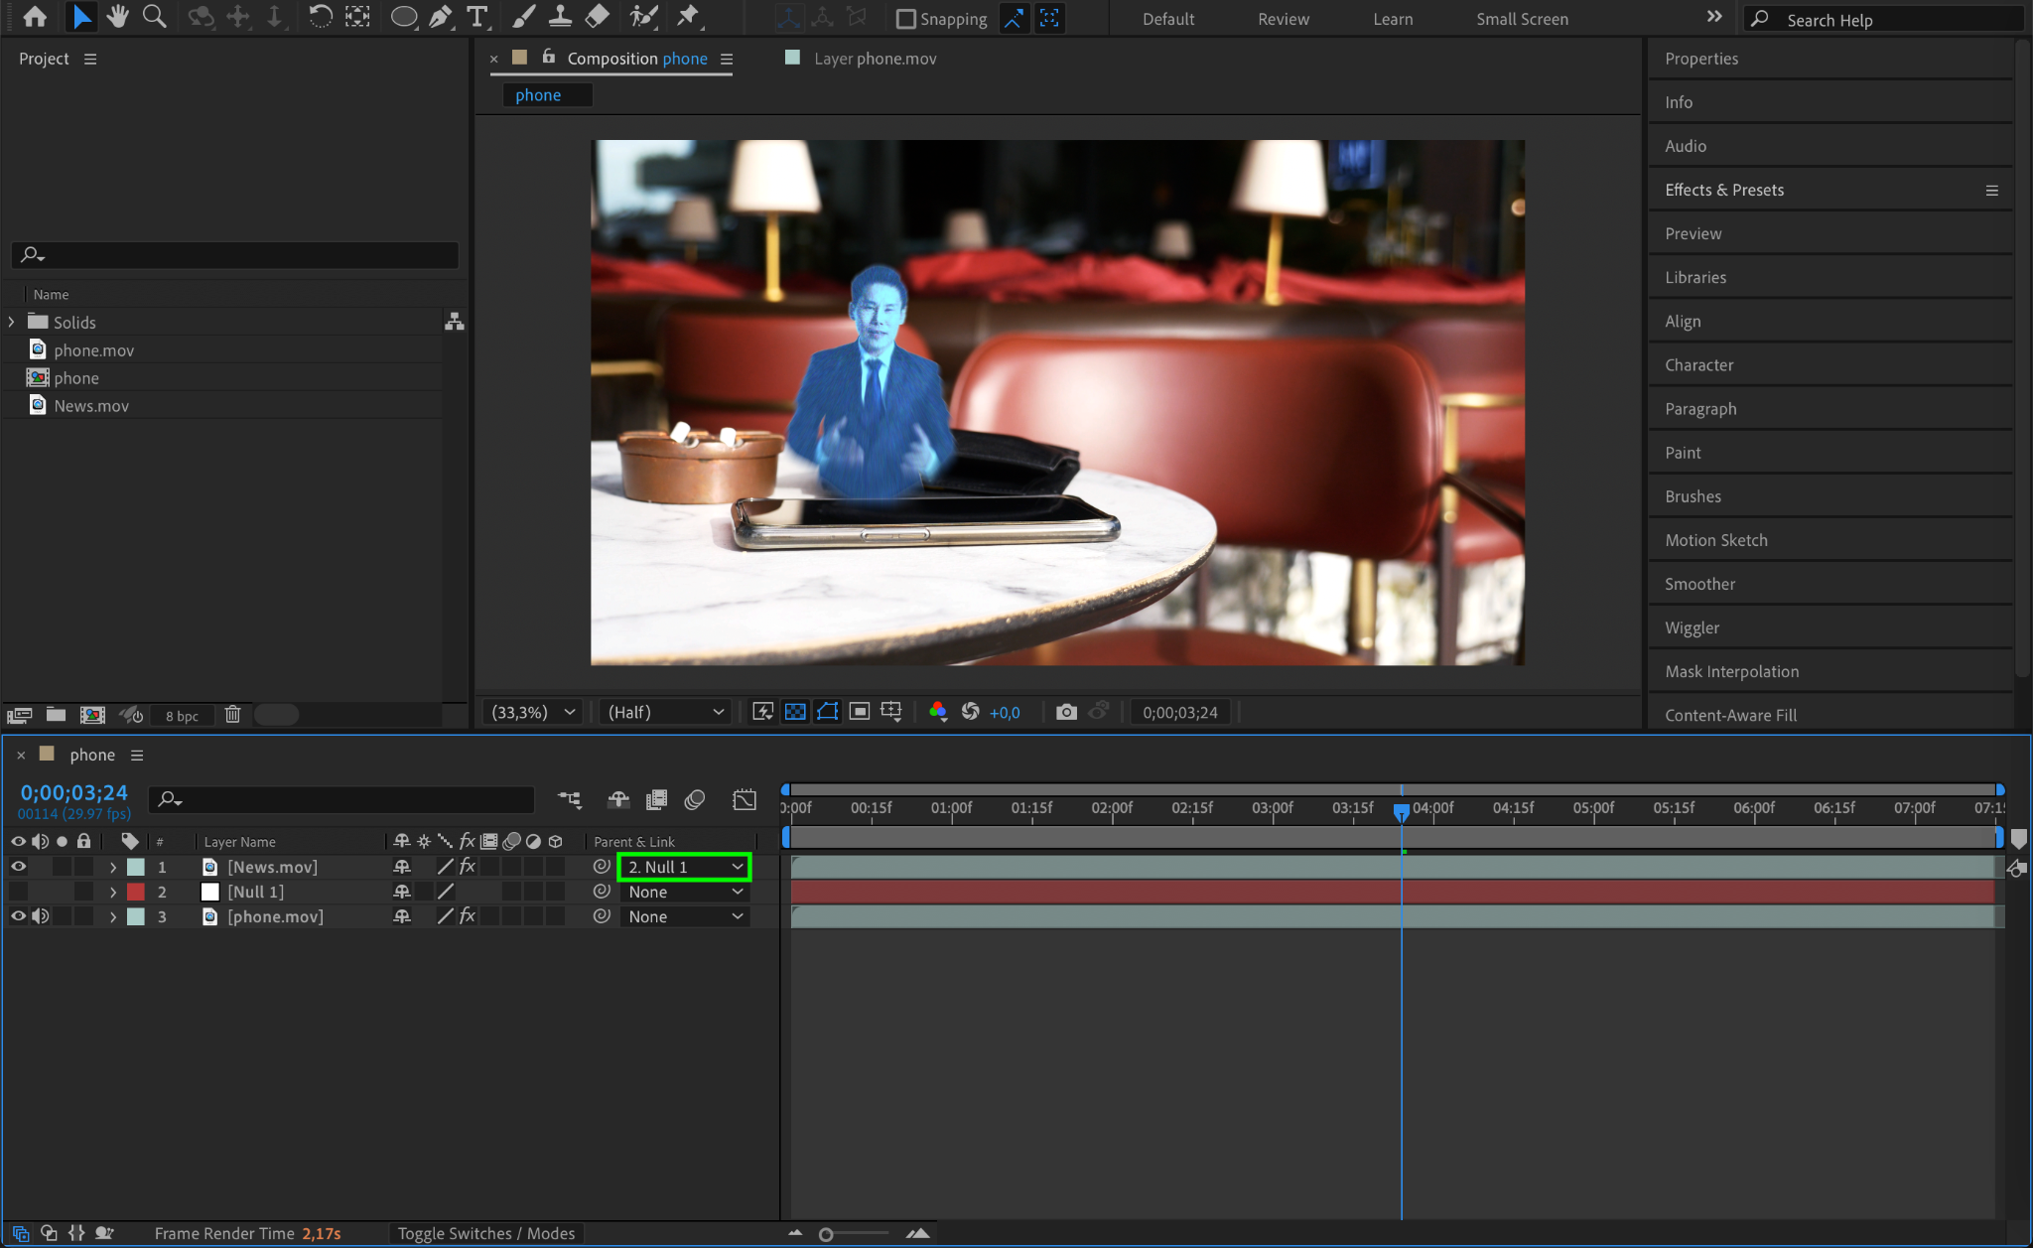Select the Type tool
Image resolution: width=2033 pixels, height=1248 pixels.
[x=477, y=17]
